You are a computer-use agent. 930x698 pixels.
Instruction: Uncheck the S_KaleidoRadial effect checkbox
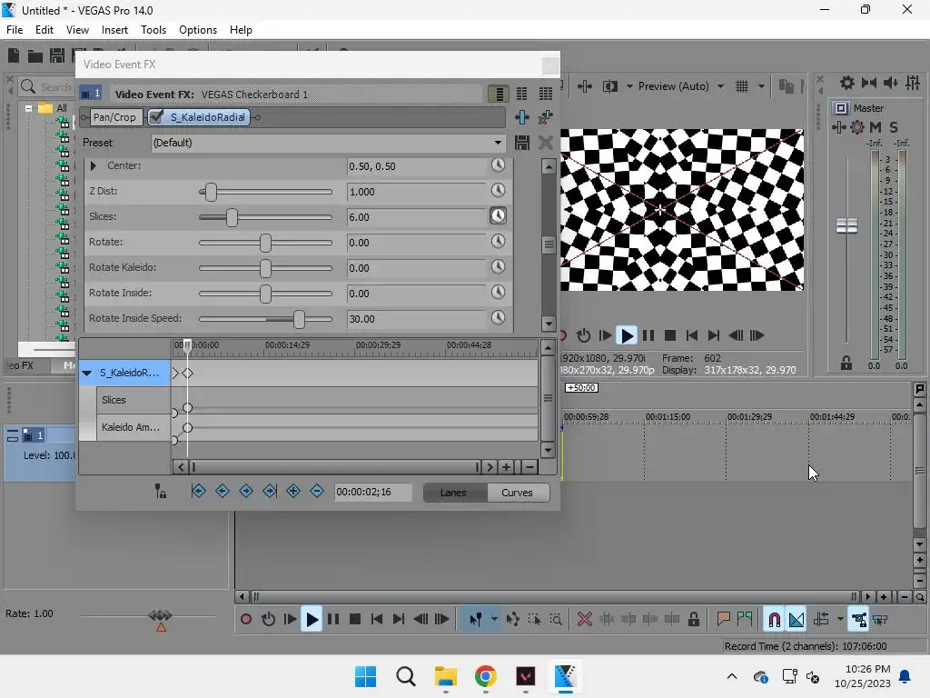(156, 117)
